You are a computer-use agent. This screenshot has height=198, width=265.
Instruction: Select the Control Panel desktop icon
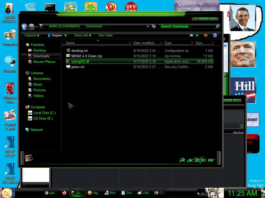coord(10,120)
